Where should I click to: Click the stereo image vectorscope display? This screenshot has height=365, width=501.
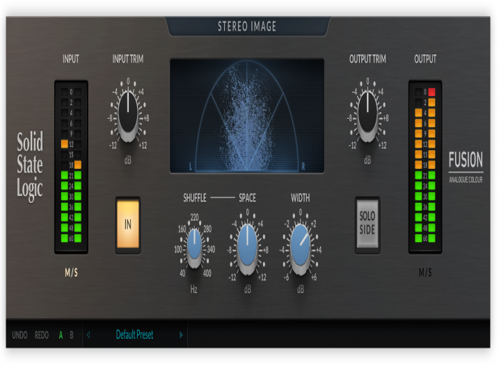(247, 115)
